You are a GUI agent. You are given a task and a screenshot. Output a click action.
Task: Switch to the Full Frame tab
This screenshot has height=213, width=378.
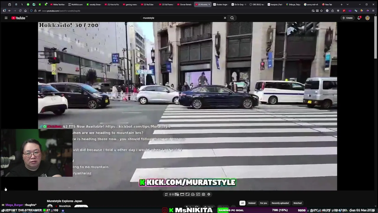[x=166, y=4]
